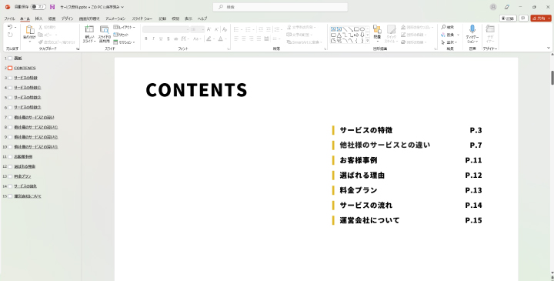Open the Section dropdown
The width and height of the screenshot is (554, 281).
(x=125, y=42)
